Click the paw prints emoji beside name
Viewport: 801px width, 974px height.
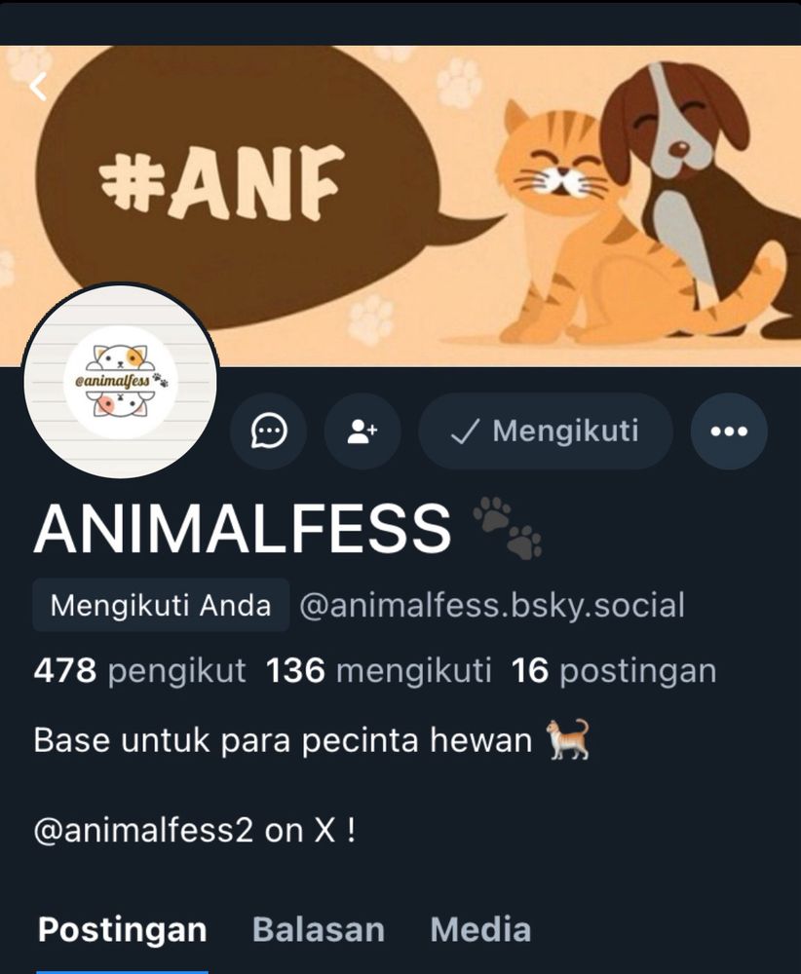coord(507,527)
